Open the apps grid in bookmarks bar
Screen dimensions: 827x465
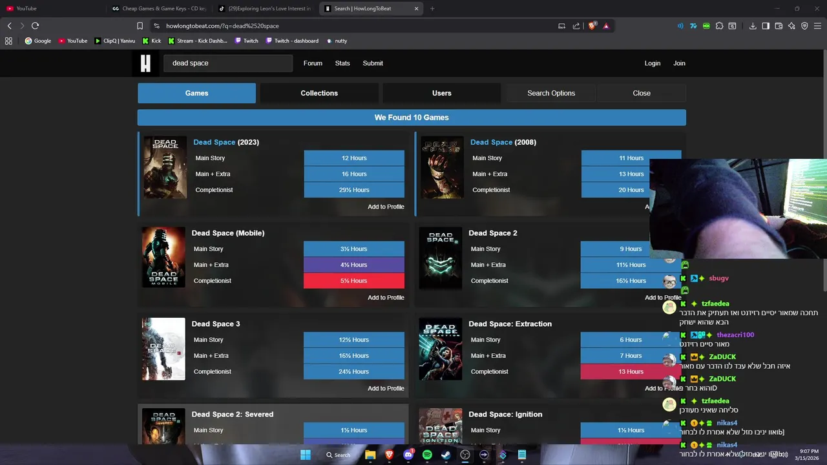(8, 41)
